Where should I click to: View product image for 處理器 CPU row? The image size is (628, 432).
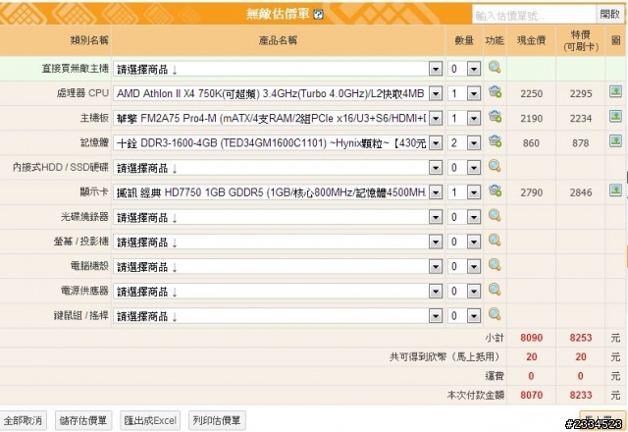pos(615,91)
